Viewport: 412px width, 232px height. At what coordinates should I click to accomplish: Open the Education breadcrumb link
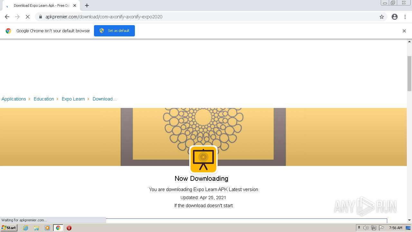pos(44,99)
